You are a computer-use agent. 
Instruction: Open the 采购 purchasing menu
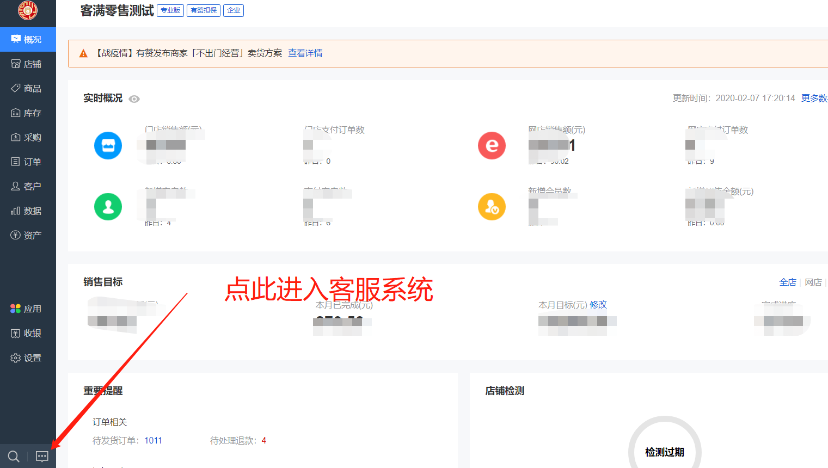(x=28, y=137)
